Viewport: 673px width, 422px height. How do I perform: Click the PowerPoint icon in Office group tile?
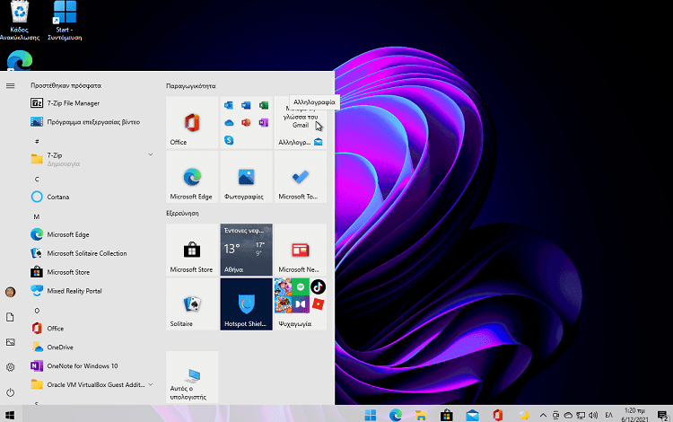point(246,123)
